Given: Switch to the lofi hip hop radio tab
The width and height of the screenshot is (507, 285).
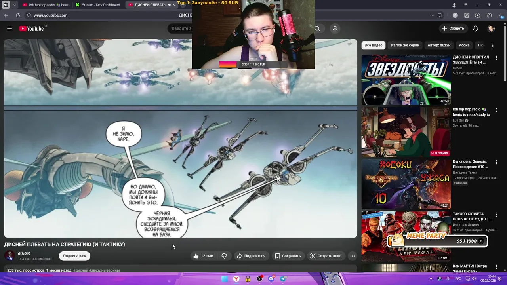Looking at the screenshot, I should (x=46, y=5).
